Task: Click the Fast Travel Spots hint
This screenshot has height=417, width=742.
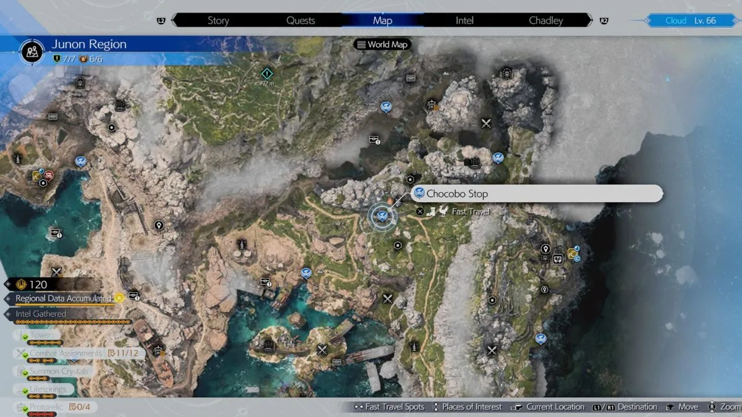Action: pyautogui.click(x=389, y=407)
